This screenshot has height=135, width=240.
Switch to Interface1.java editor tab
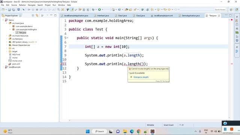pyautogui.click(x=102, y=16)
